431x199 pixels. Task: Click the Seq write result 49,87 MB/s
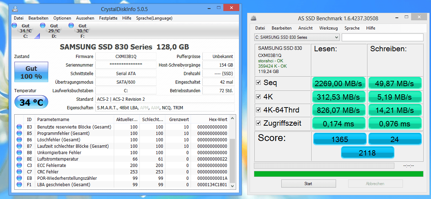pos(395,83)
